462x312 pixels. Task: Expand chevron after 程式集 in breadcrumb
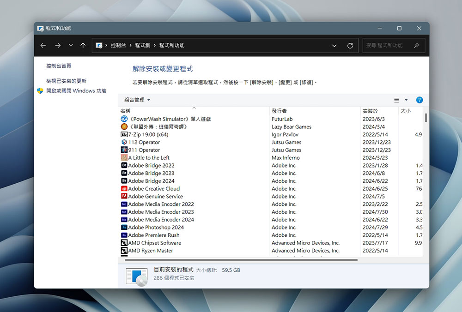pos(154,45)
